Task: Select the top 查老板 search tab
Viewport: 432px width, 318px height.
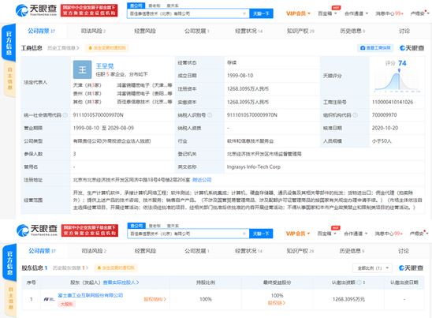Action: click(x=155, y=6)
